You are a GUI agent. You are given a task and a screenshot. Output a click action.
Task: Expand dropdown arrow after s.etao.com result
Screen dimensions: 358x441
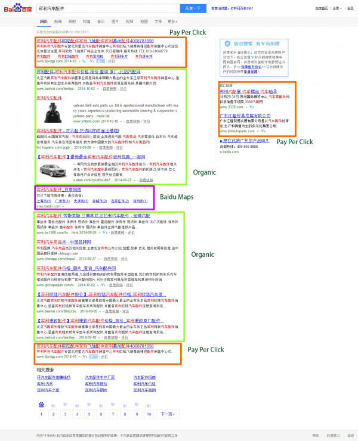click(x=134, y=180)
